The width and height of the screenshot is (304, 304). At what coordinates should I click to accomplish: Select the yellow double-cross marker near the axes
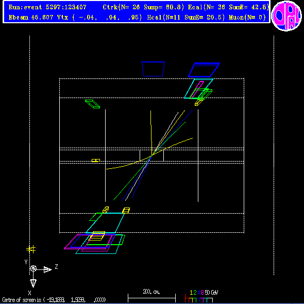point(31,249)
